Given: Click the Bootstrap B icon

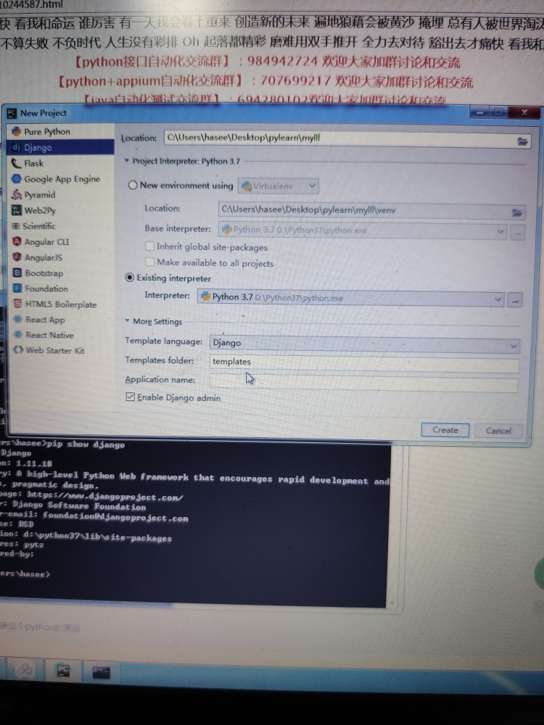Looking at the screenshot, I should click(x=17, y=273).
